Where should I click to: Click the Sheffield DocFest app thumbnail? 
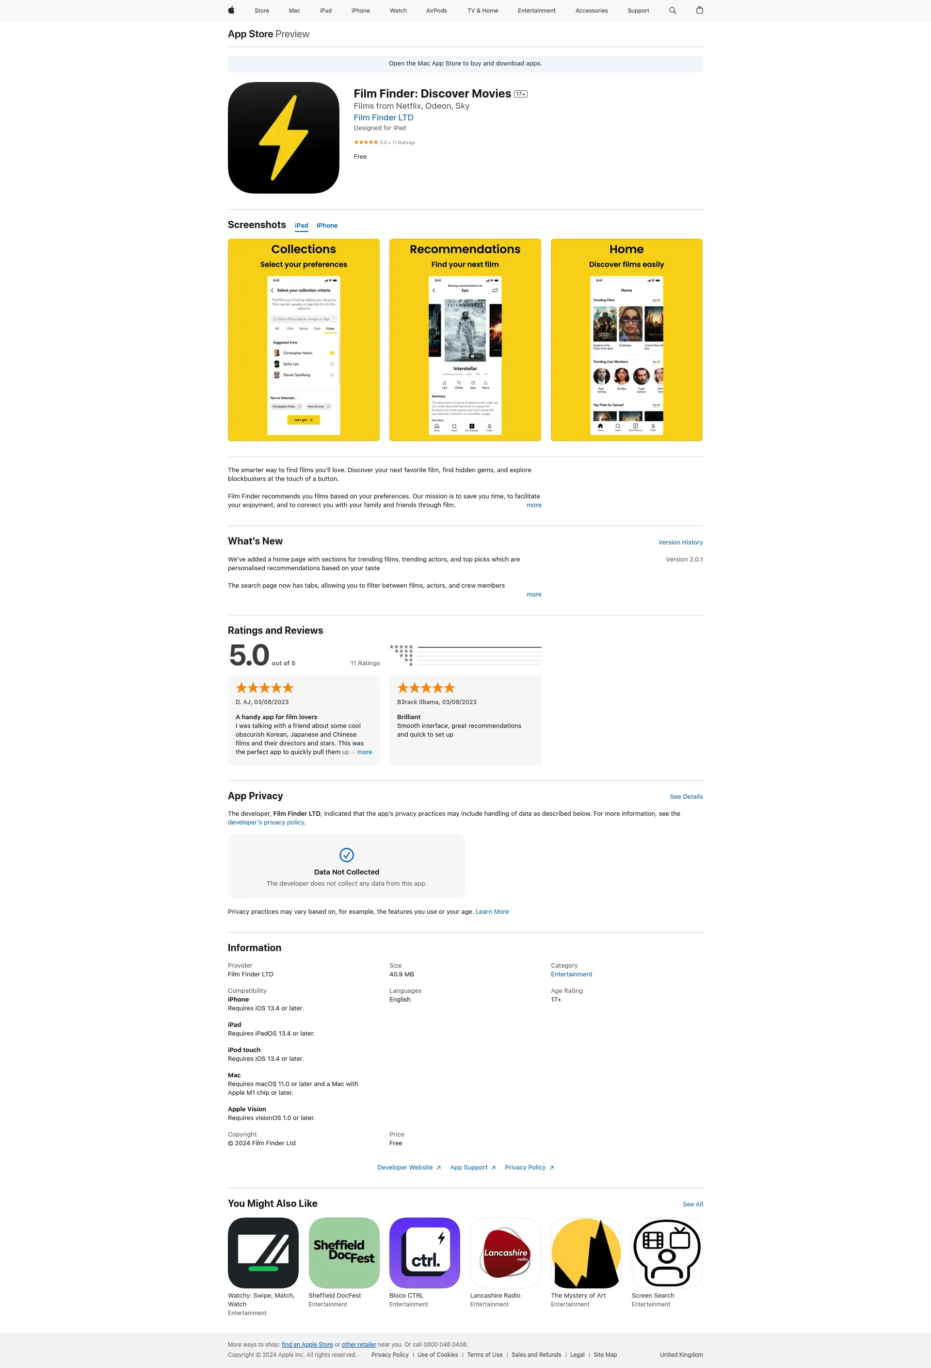point(344,1253)
